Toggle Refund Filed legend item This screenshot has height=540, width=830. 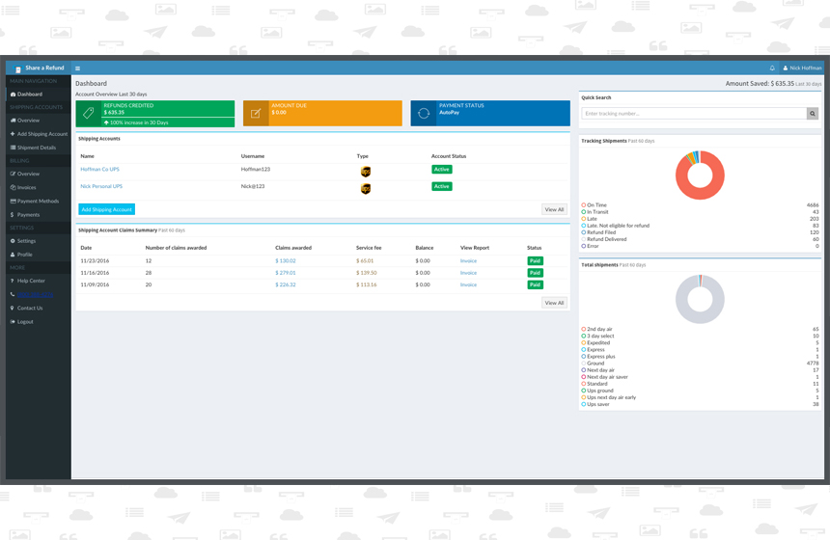click(598, 232)
